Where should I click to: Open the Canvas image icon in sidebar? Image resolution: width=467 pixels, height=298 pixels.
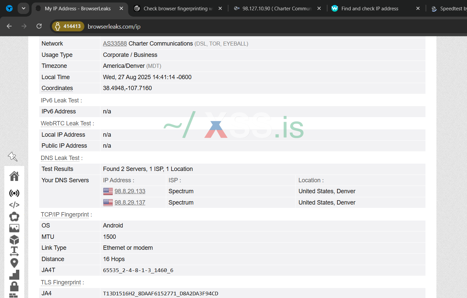[14, 228]
